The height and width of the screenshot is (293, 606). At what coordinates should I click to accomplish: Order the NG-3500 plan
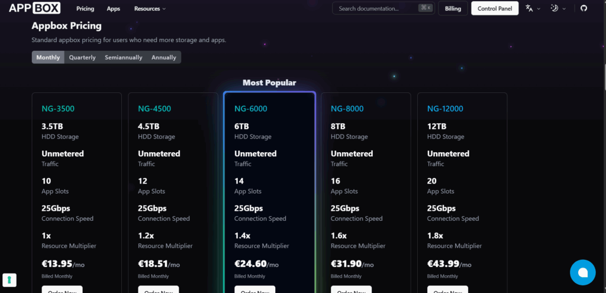click(x=62, y=289)
